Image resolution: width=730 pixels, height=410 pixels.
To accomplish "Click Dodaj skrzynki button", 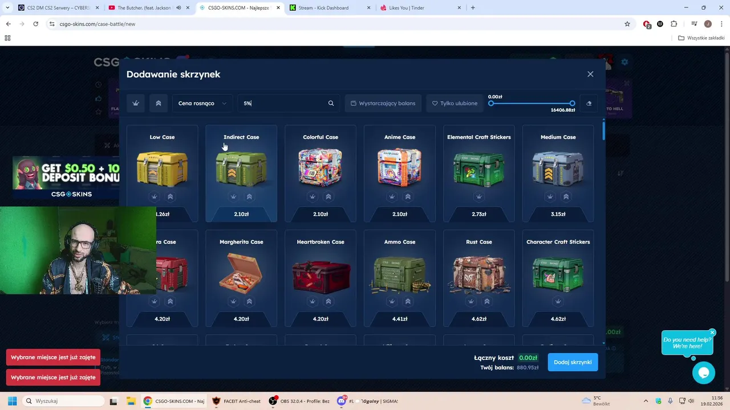I will (x=573, y=362).
